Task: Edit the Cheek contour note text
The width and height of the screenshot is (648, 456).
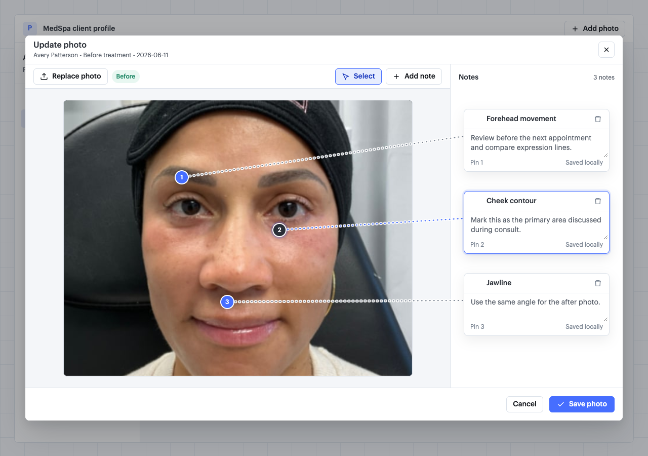Action: coord(537,225)
